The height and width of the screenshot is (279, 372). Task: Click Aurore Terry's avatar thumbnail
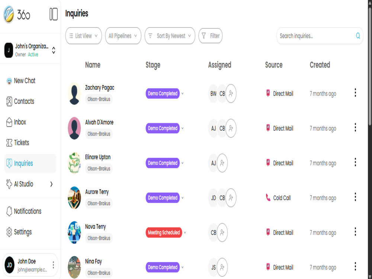(x=74, y=198)
